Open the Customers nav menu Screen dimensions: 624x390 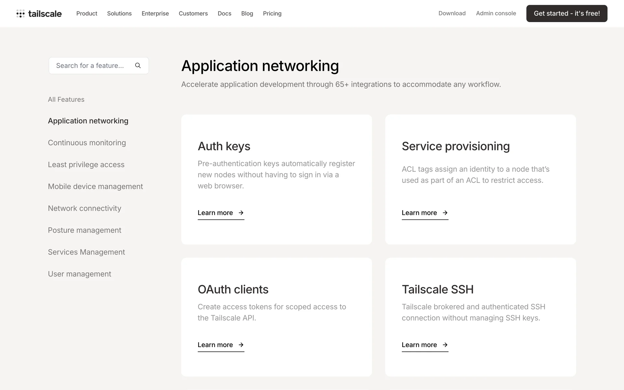click(193, 14)
